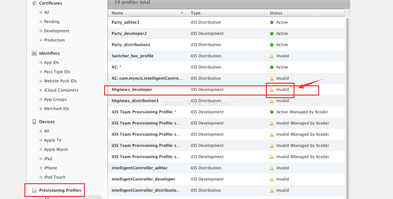Select the Devices section header
The height and width of the screenshot is (199, 393).
click(x=47, y=122)
